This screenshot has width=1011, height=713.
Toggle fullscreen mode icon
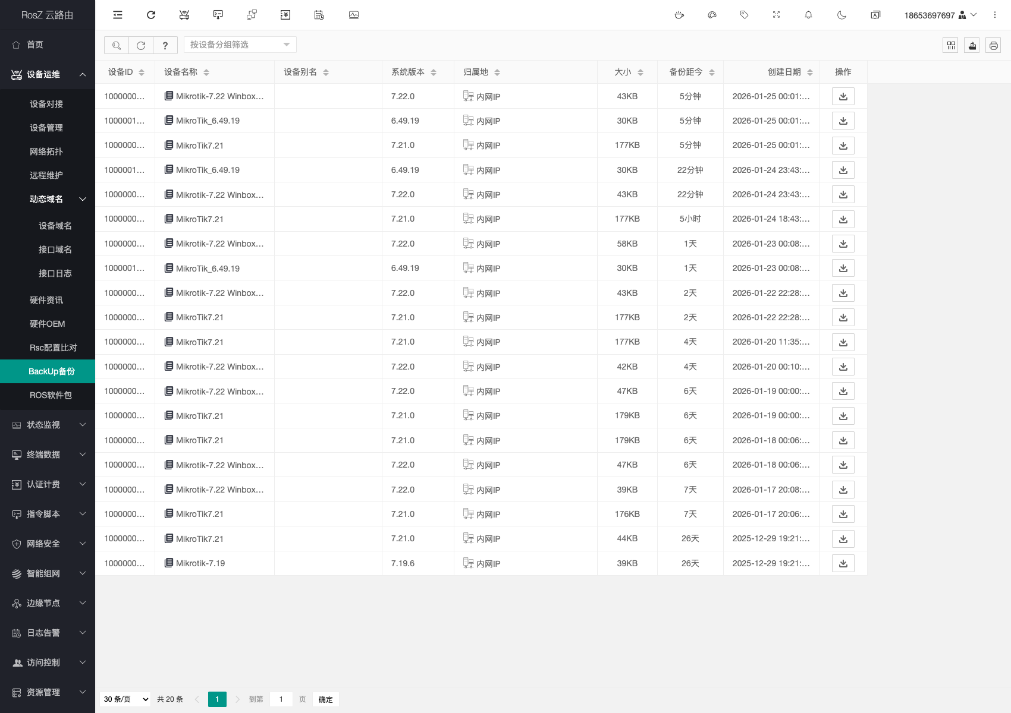776,15
